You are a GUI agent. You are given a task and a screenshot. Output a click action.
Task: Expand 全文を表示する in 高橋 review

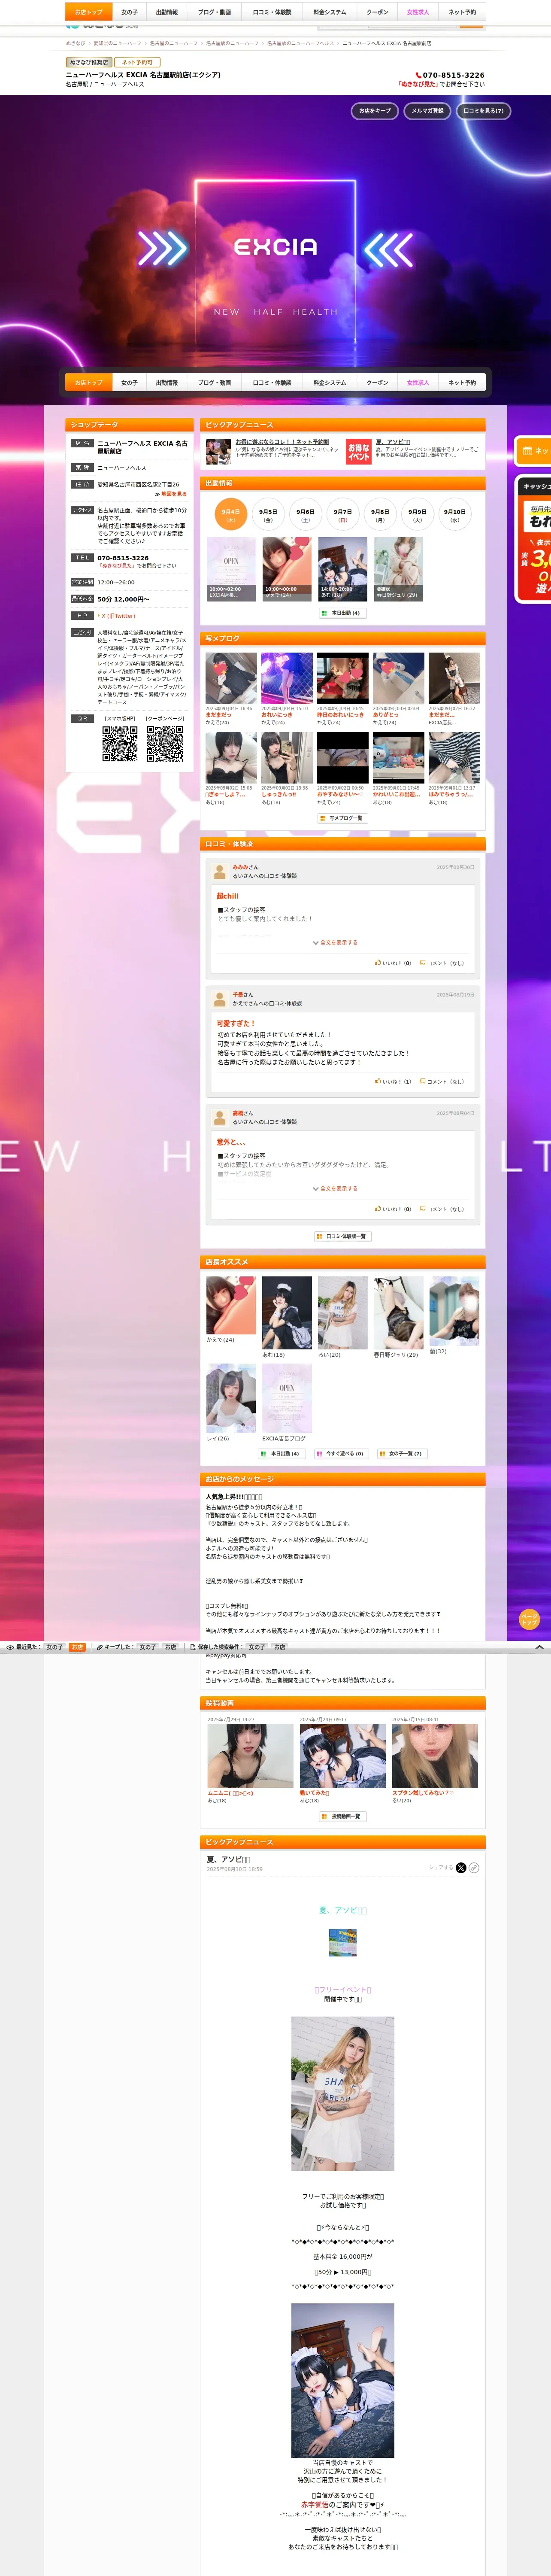pyautogui.click(x=335, y=1188)
